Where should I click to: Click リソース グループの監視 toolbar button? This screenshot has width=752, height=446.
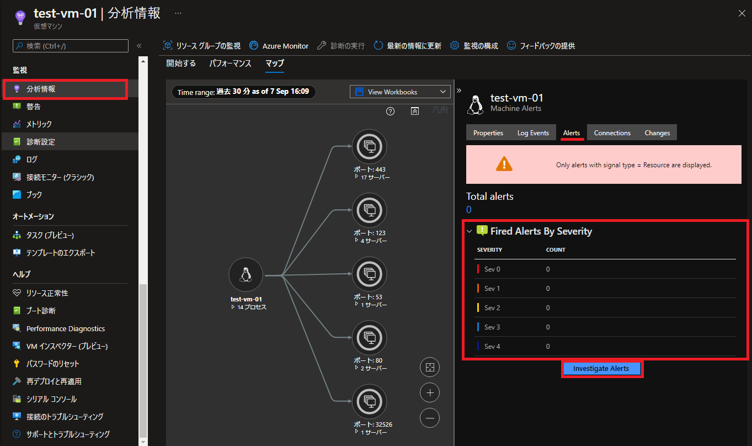point(202,46)
